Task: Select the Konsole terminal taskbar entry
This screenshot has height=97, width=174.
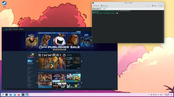Action: point(23,95)
